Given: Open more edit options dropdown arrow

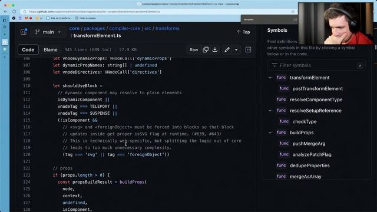Looking at the screenshot, I should 236,49.
